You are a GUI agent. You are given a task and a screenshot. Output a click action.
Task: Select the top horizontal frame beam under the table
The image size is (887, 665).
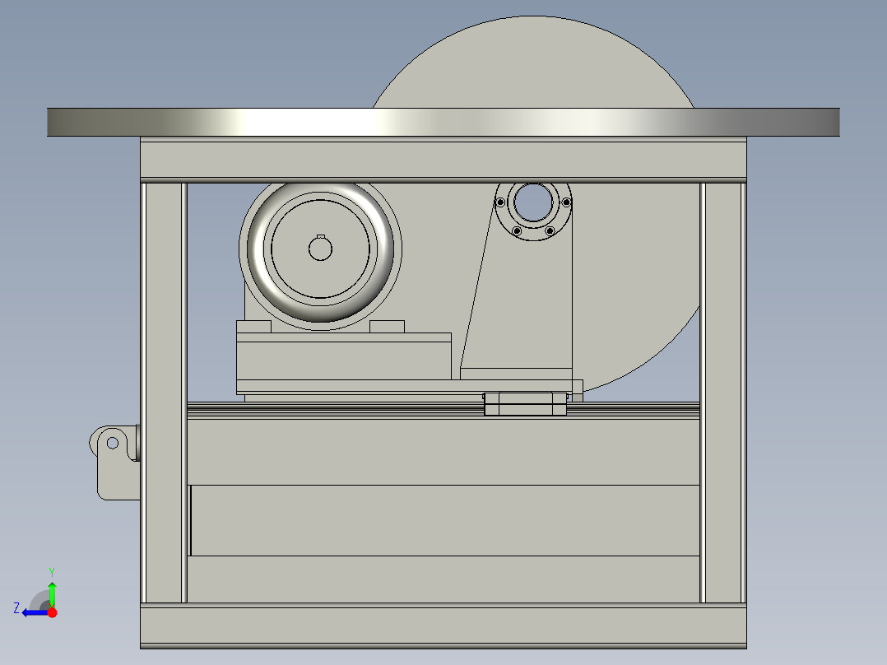click(443, 160)
